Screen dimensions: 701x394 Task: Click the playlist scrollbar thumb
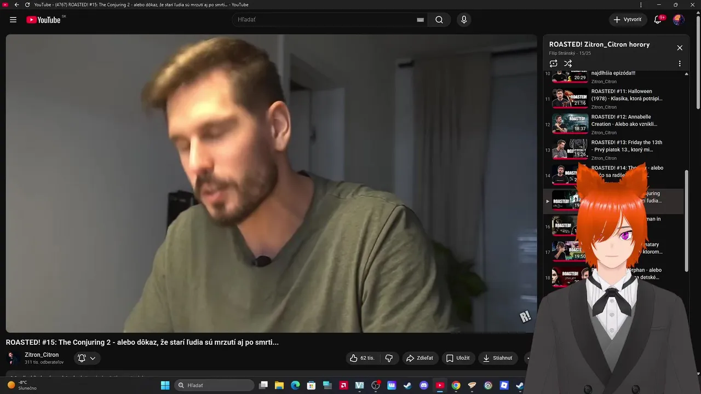(687, 220)
